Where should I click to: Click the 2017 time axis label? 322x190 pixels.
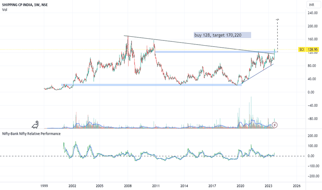(x=212, y=186)
